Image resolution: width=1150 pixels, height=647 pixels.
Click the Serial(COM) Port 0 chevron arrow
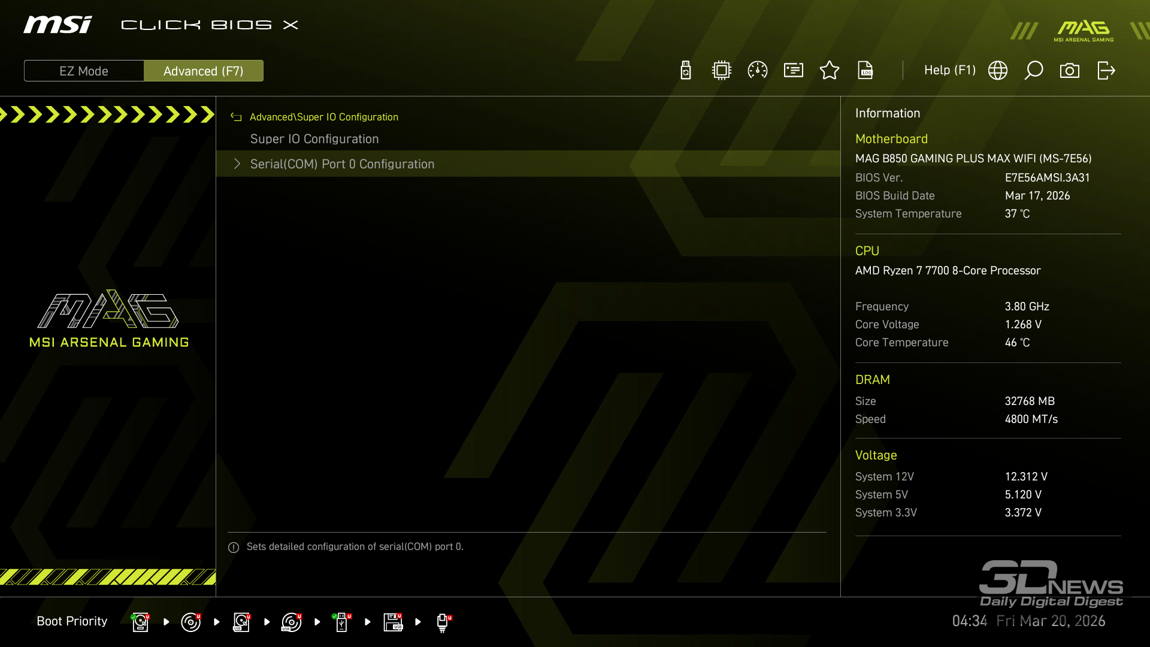pyautogui.click(x=237, y=164)
